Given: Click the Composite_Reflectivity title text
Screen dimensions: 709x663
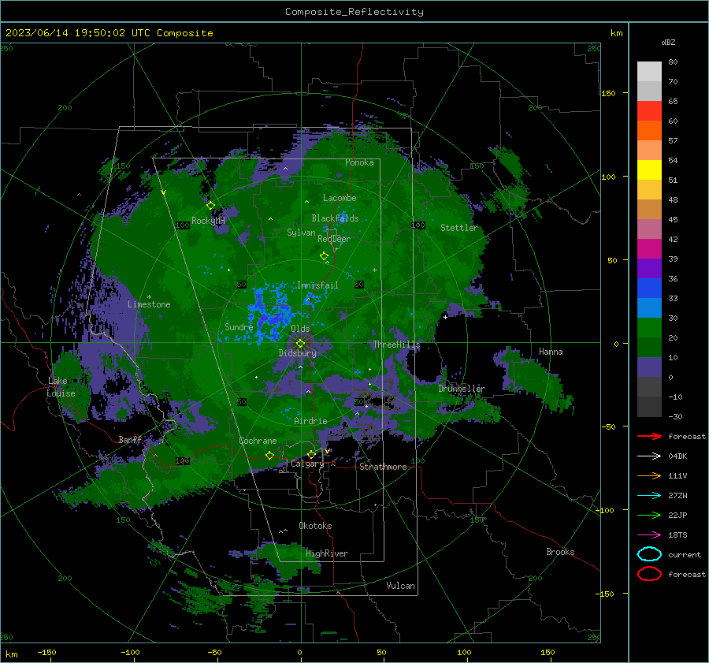Looking at the screenshot, I should click(x=354, y=12).
